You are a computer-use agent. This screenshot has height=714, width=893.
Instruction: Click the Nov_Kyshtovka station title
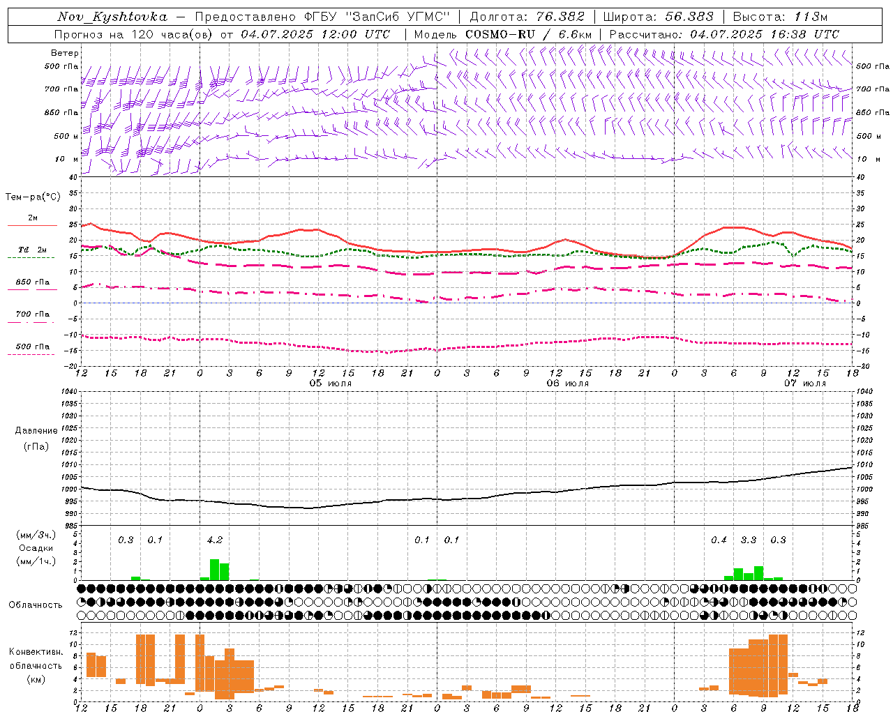coord(112,17)
